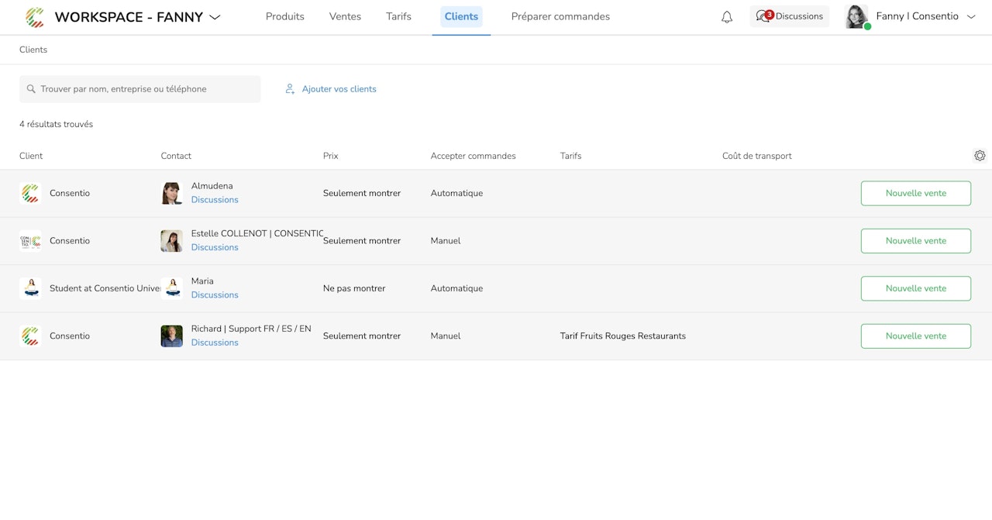Viewport: 992px width, 520px height.
Task: Click the Tarifs column header in the table
Action: 571,156
